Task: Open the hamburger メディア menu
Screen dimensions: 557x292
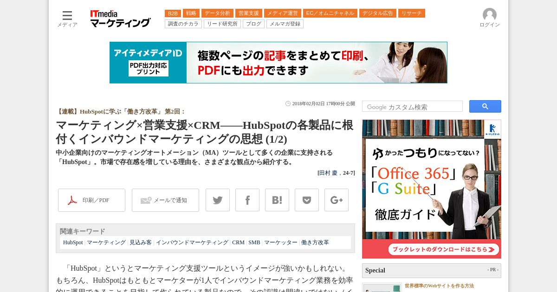Action: 67,19
